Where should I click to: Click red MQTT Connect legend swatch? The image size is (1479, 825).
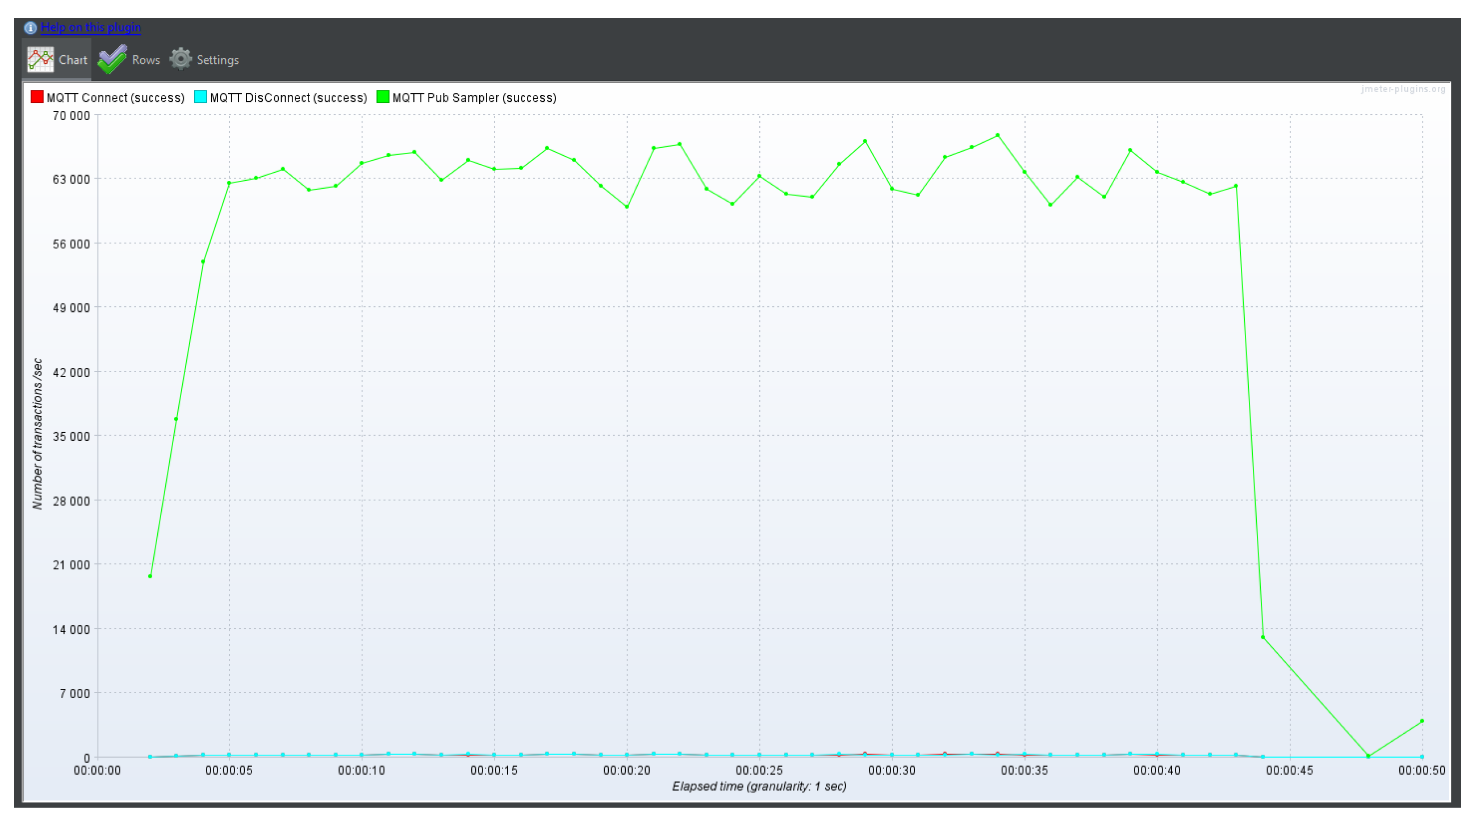coord(37,97)
